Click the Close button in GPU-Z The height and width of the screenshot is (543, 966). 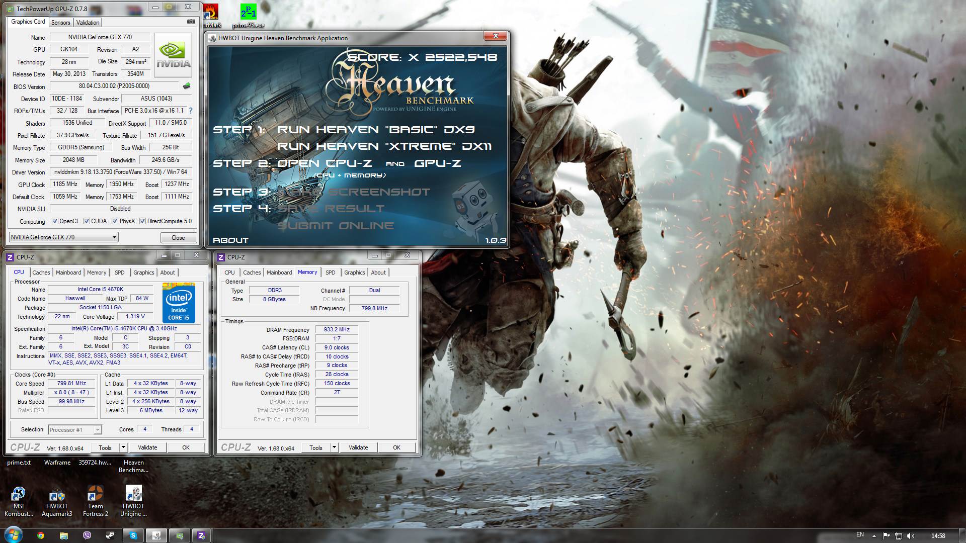[178, 238]
